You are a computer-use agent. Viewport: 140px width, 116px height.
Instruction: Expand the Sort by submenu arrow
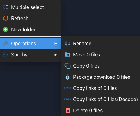point(55,55)
